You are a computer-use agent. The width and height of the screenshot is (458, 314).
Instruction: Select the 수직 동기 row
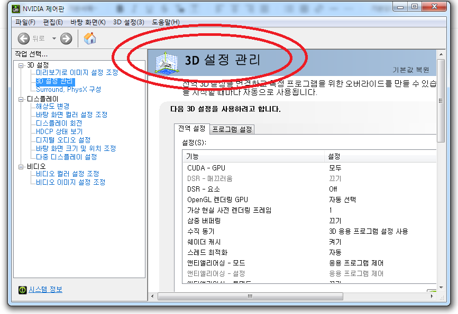pyautogui.click(x=309, y=231)
